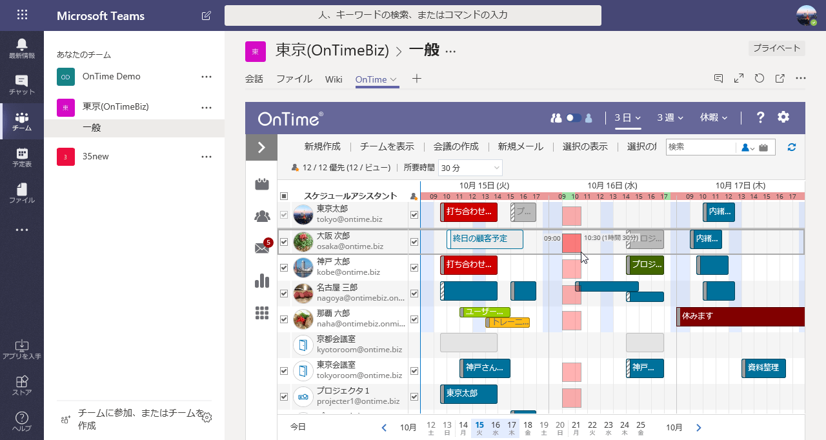
Task: Toggle select-all checkbox by スケジュールアシスタント
Action: click(x=284, y=196)
